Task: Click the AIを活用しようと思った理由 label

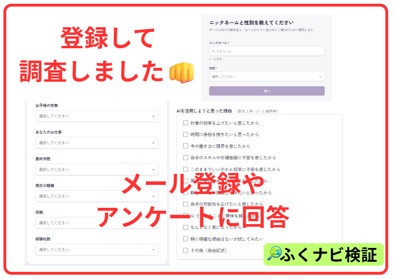Action: [x=204, y=111]
